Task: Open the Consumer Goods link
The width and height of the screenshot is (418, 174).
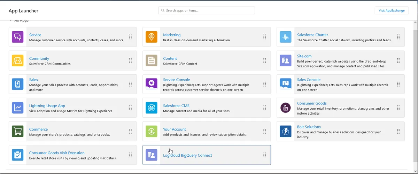Action: (x=312, y=103)
